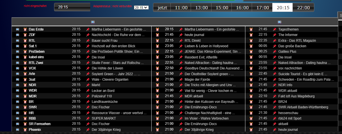Open show Die Höhle der Löwen
Viewport: 342px width, 134px height.
click(107, 68)
